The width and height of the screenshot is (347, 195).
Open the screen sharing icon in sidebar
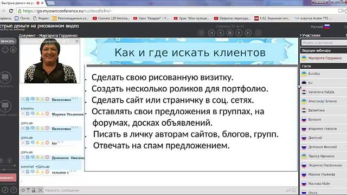5,106
